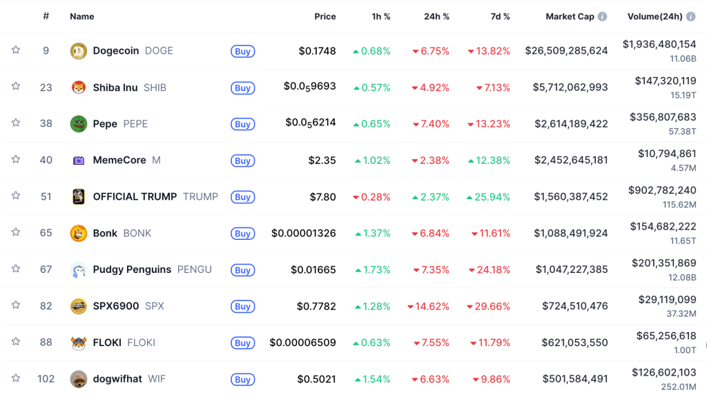Click the Pudgy Penguins logo
This screenshot has width=707, height=397.
coord(81,270)
